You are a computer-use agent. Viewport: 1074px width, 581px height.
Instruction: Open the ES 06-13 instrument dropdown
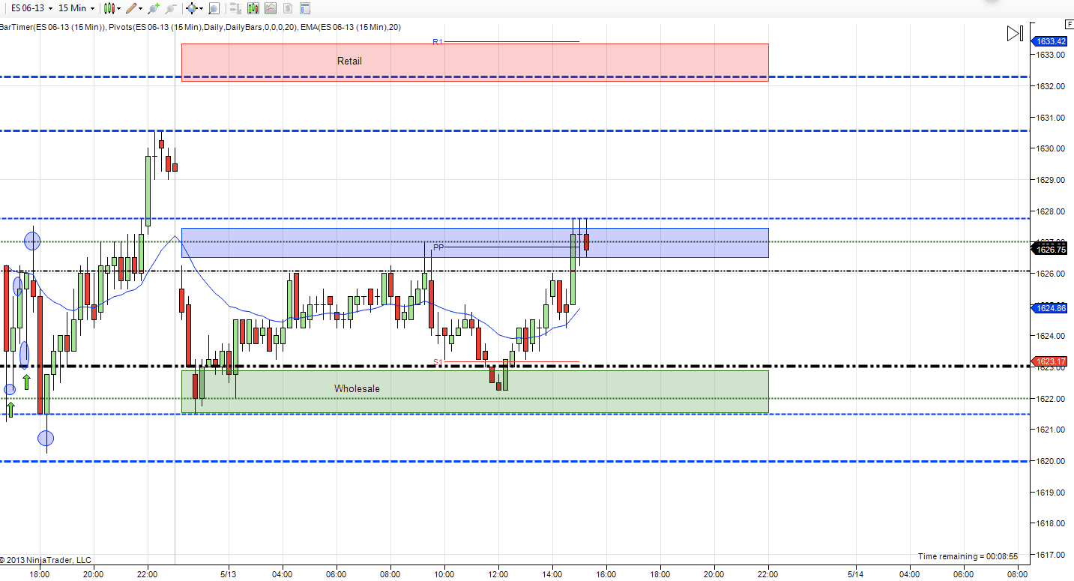(30, 8)
